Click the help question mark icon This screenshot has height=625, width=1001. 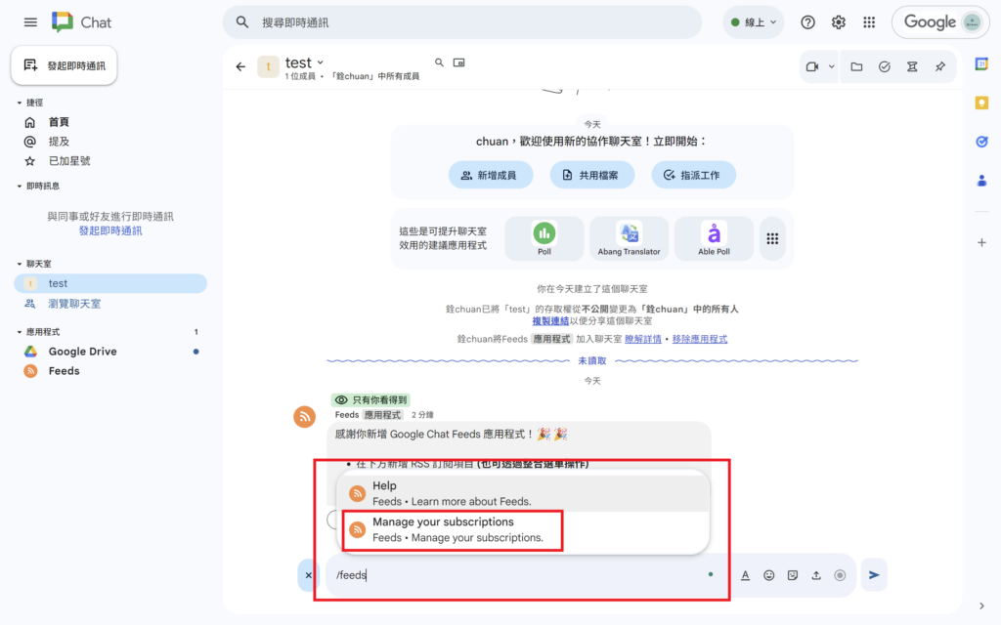[807, 22]
